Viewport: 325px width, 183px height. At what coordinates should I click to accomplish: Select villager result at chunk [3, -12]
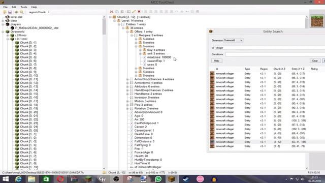(268, 142)
